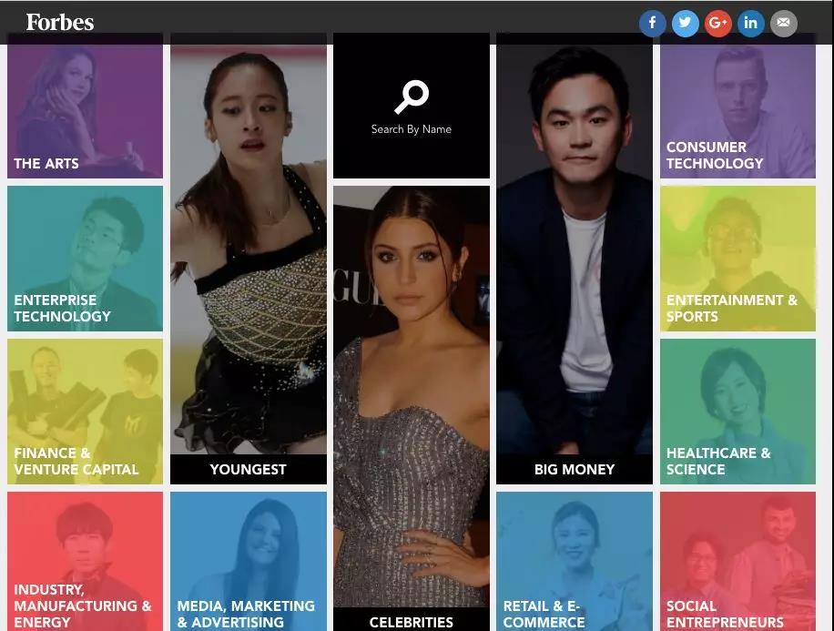Click the magnifying glass search icon
The height and width of the screenshot is (631, 834).
(x=412, y=97)
